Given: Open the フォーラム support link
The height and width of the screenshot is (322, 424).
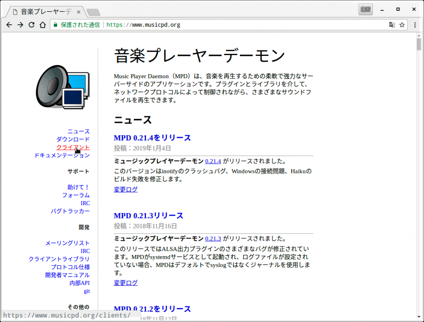Looking at the screenshot, I should coord(76,195).
